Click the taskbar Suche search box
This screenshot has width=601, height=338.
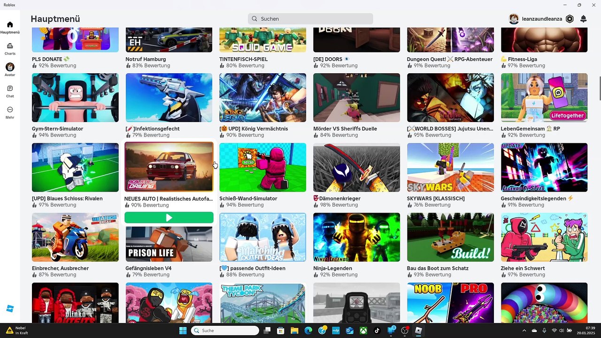225,330
